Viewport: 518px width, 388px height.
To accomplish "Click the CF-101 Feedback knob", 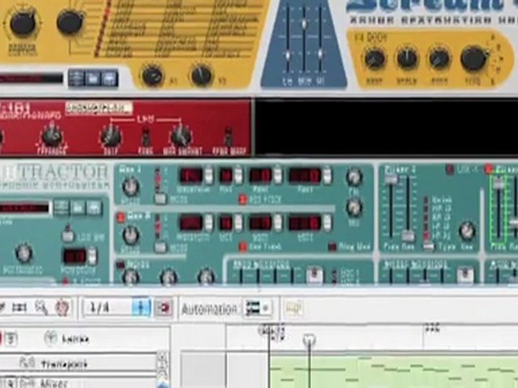I will (52, 136).
